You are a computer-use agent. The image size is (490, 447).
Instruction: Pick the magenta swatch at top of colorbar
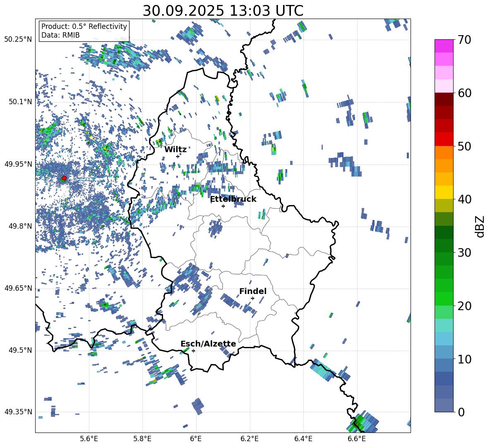tap(444, 46)
